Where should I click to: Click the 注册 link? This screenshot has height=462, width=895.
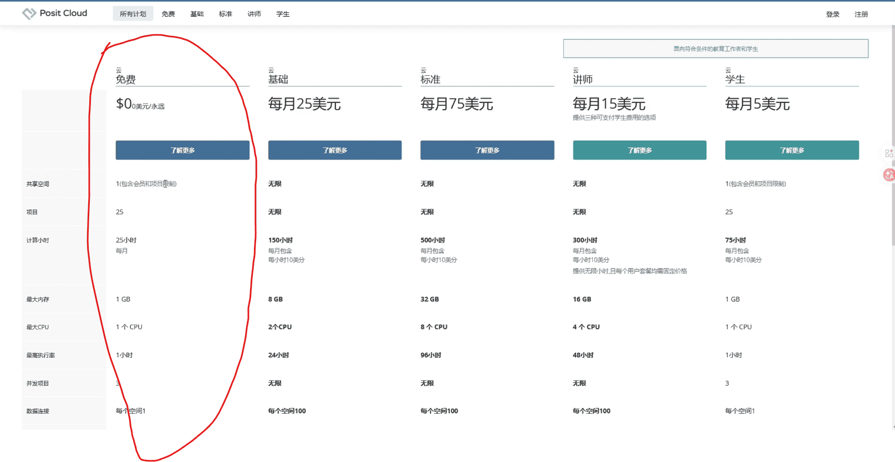861,14
